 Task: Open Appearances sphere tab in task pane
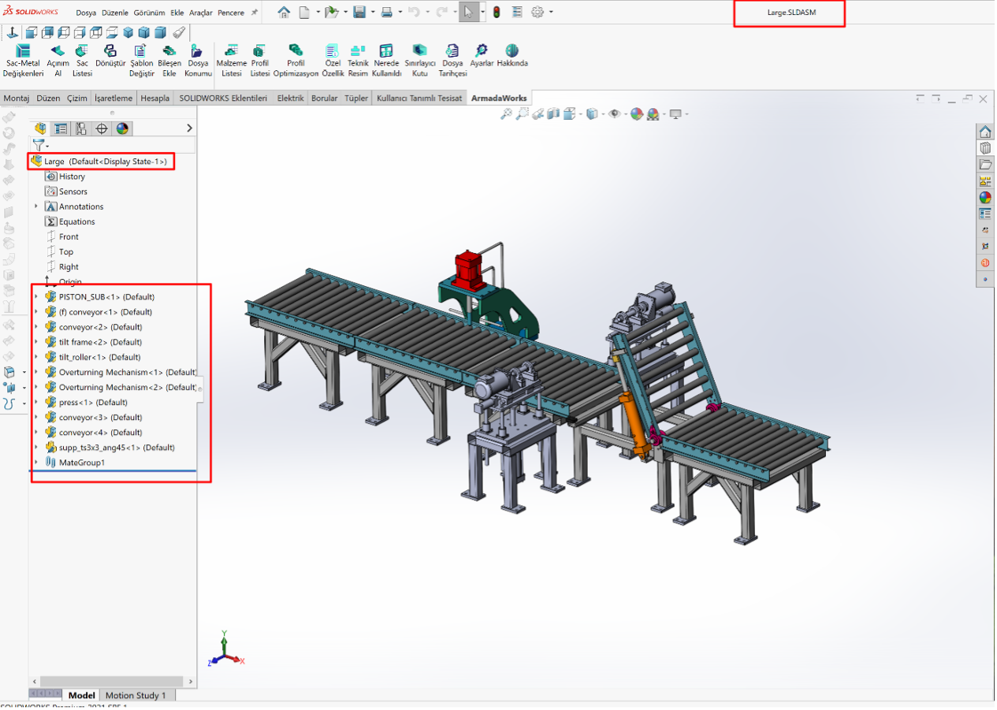(985, 198)
